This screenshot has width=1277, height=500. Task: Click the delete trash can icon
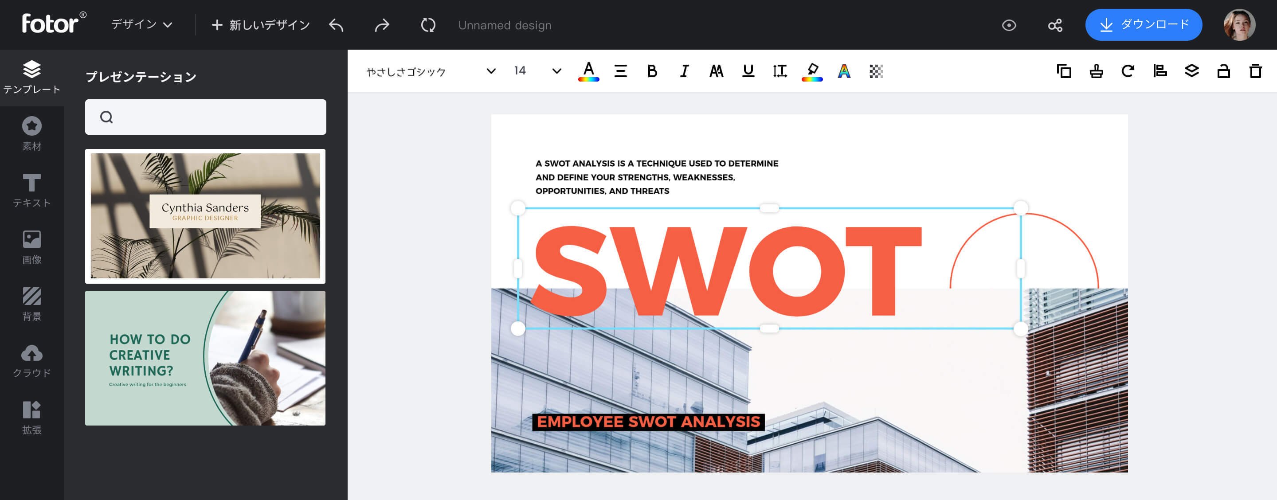click(x=1255, y=71)
